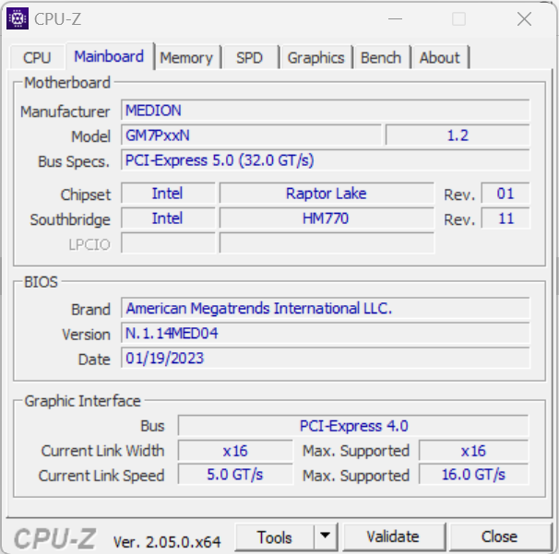Close the window with the X icon
The height and width of the screenshot is (554, 559).
click(524, 18)
